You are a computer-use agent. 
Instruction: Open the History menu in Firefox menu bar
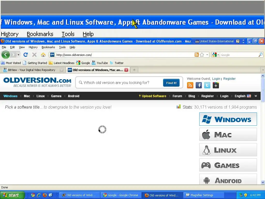point(33,47)
